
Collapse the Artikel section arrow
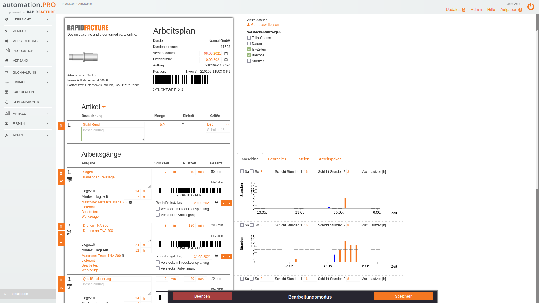click(104, 107)
